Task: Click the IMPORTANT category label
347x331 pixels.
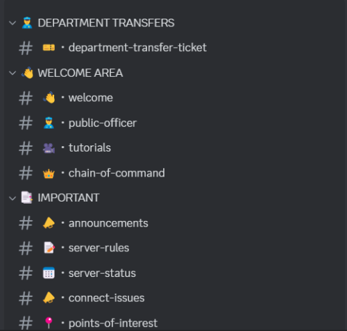Action: point(69,198)
